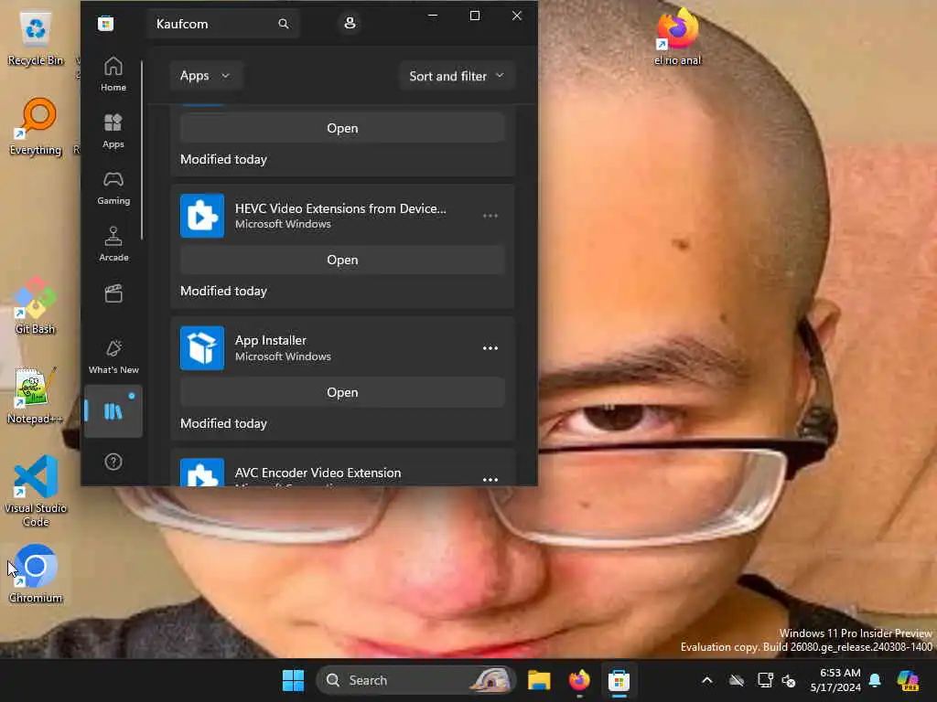The image size is (937, 702).
Task: Open the Movies clapperboard section
Action: coord(113,293)
